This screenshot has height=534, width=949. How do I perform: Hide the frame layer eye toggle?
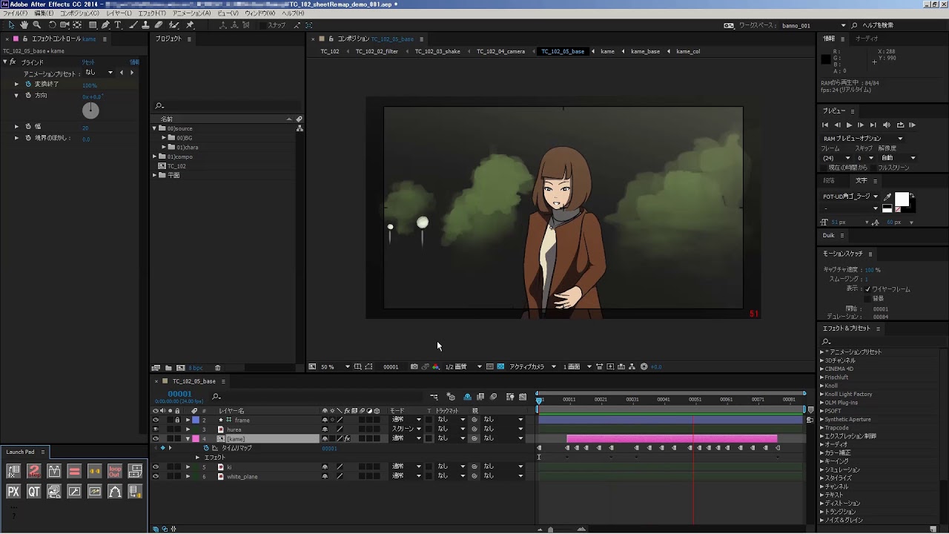tap(156, 420)
